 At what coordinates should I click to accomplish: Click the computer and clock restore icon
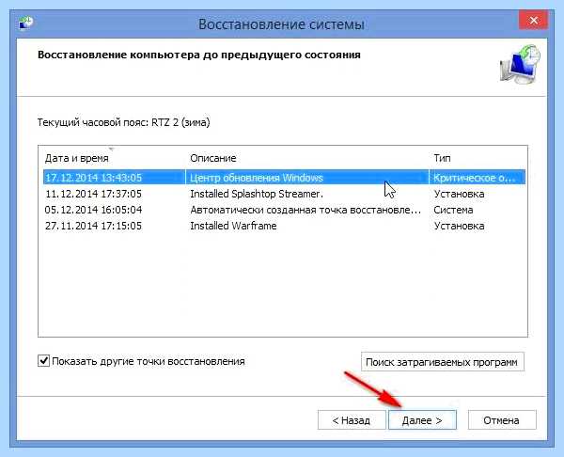click(x=520, y=65)
